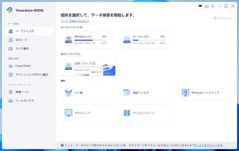Click 86.0 GB / 199.2 GB text
The width and height of the screenshot is (239, 151).
(x=85, y=43)
